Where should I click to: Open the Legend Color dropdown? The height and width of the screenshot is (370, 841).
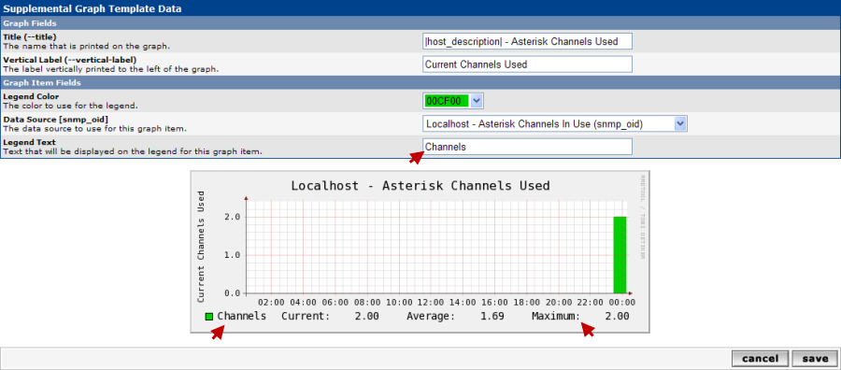478,101
